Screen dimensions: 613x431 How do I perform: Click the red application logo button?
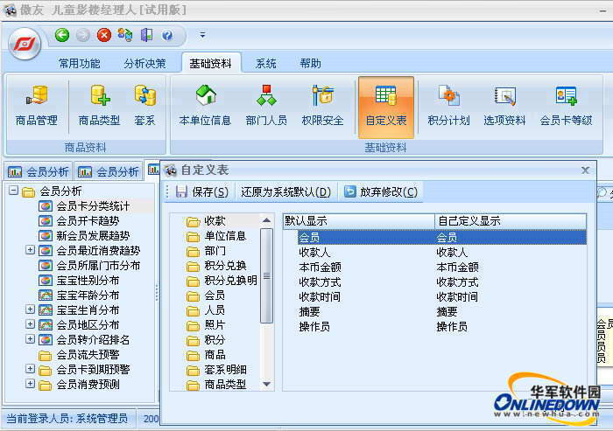tap(25, 44)
